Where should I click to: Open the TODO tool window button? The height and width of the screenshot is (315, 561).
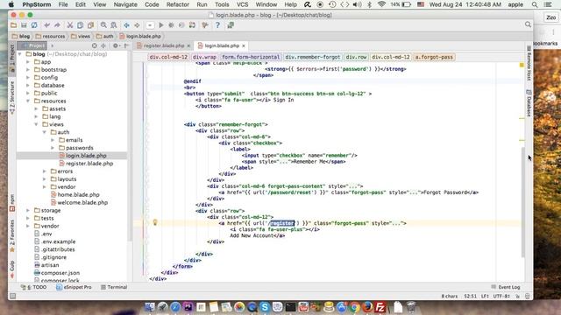[34, 287]
